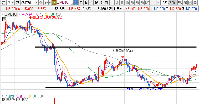The height and width of the screenshot is (104, 199).
Task: Click the add candlestick chart icon
Action: pyautogui.click(x=180, y=3)
